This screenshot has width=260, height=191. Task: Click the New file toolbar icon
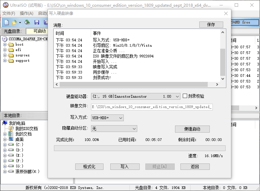(6, 22)
